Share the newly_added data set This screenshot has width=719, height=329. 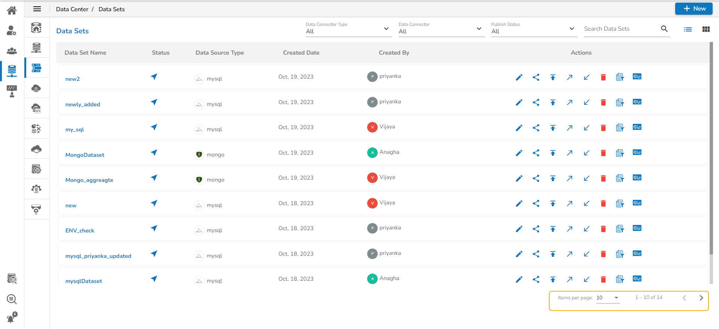tap(536, 102)
